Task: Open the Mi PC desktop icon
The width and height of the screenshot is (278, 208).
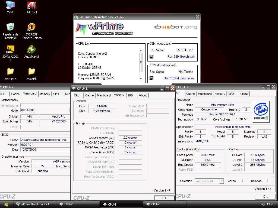Action: (10, 7)
